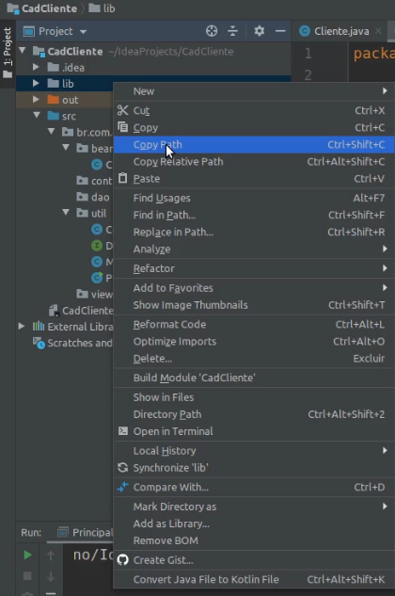This screenshot has width=395, height=596.
Task: Click Reformat Code menu item
Action: tap(254, 325)
